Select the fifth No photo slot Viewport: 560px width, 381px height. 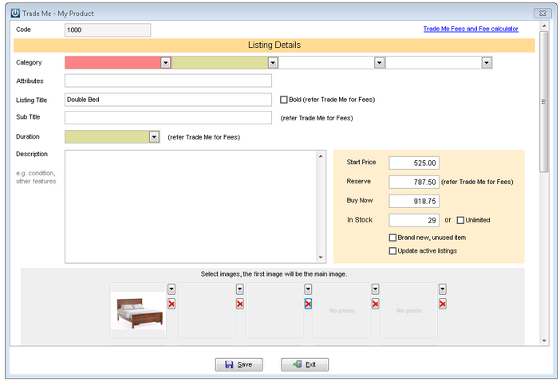coord(409,311)
